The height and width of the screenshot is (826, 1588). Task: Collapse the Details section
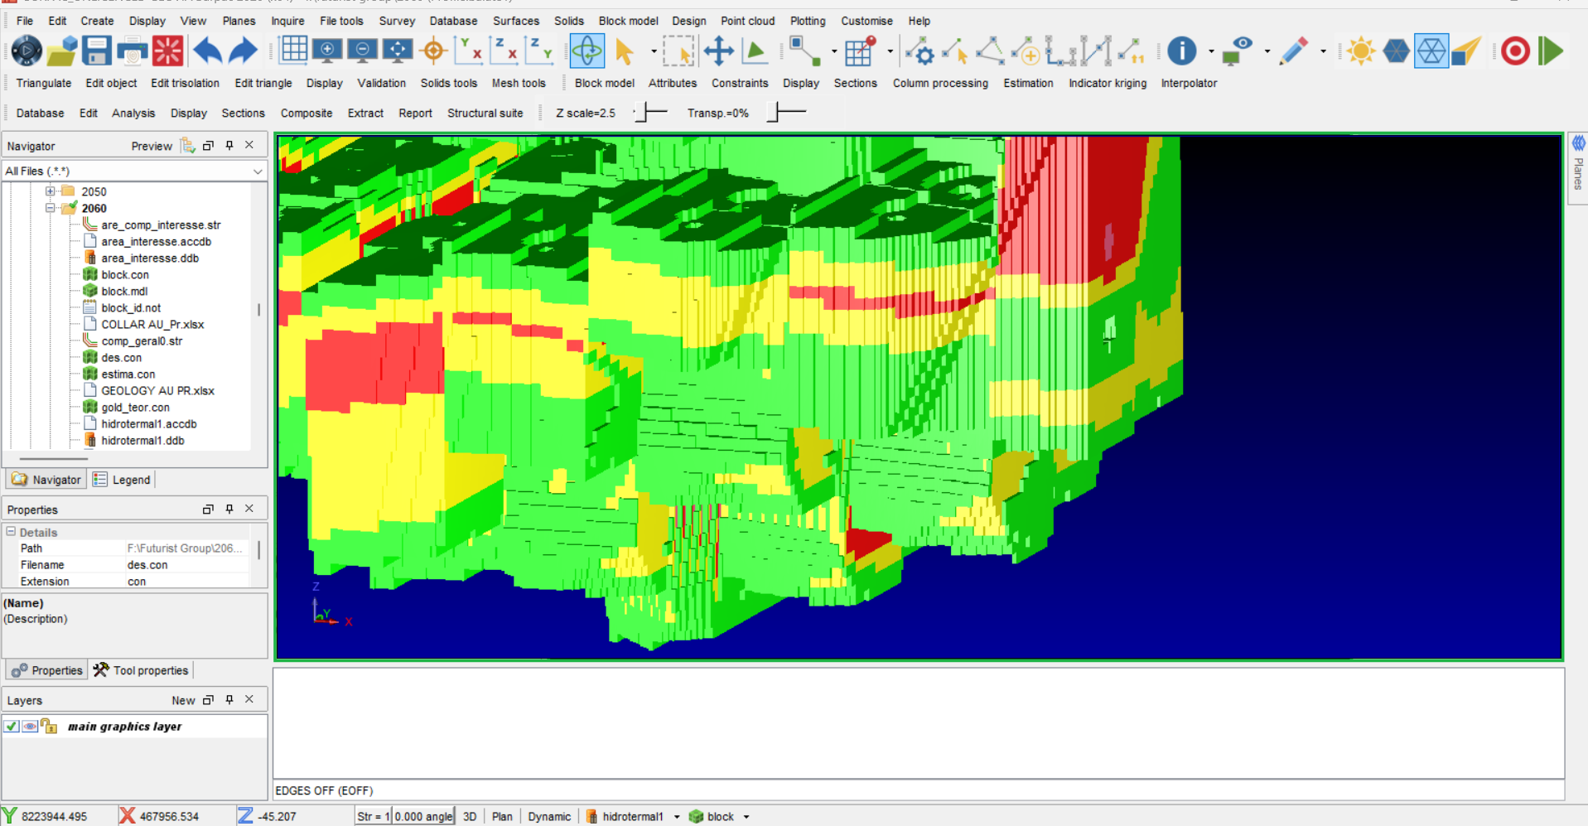coord(11,532)
